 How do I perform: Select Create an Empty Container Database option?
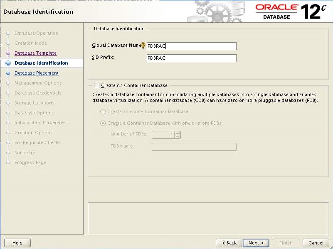click(103, 111)
